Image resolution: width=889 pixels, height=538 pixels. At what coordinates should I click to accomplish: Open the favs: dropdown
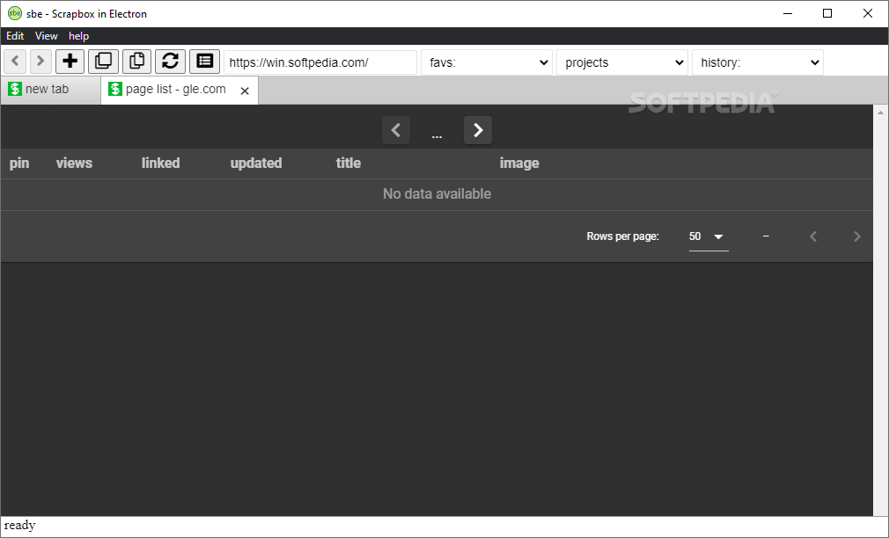tap(487, 62)
